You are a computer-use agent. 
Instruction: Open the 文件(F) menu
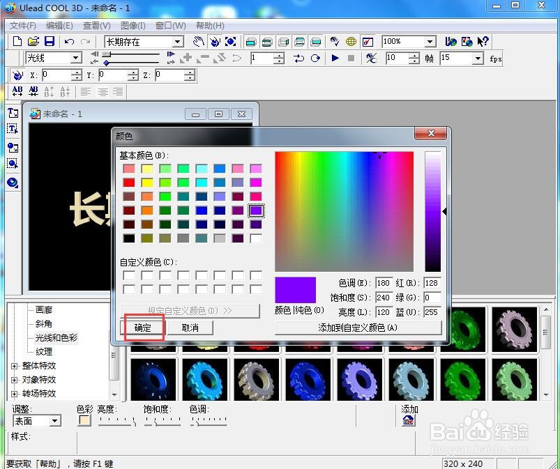pyautogui.click(x=23, y=26)
